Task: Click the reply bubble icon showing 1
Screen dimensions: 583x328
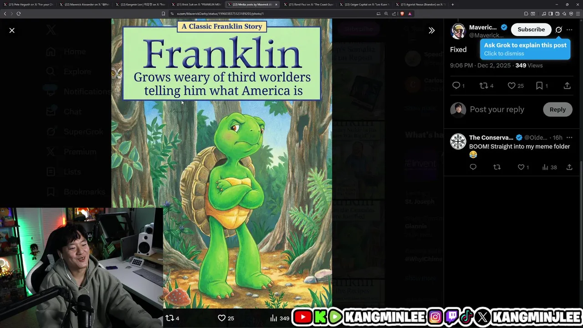Action: 458,86
